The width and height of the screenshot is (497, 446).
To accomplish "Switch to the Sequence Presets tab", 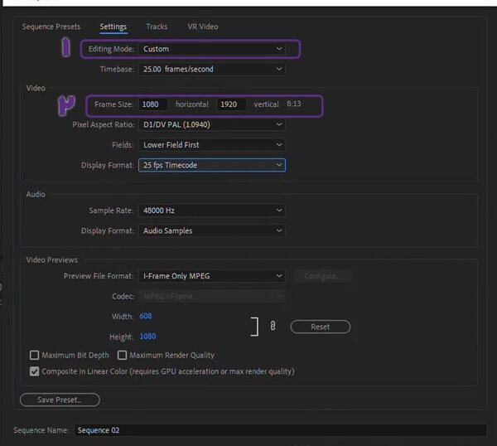I will click(x=51, y=27).
